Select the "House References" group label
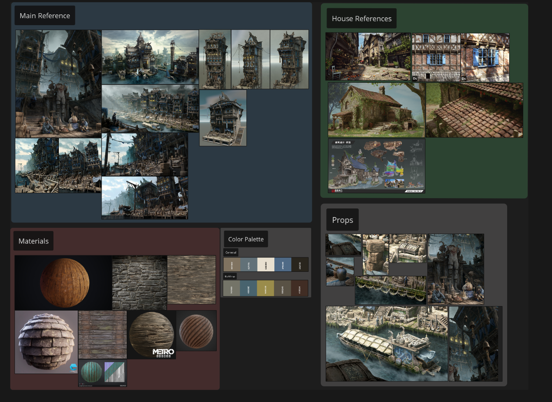The height and width of the screenshot is (402, 552). pos(362,19)
